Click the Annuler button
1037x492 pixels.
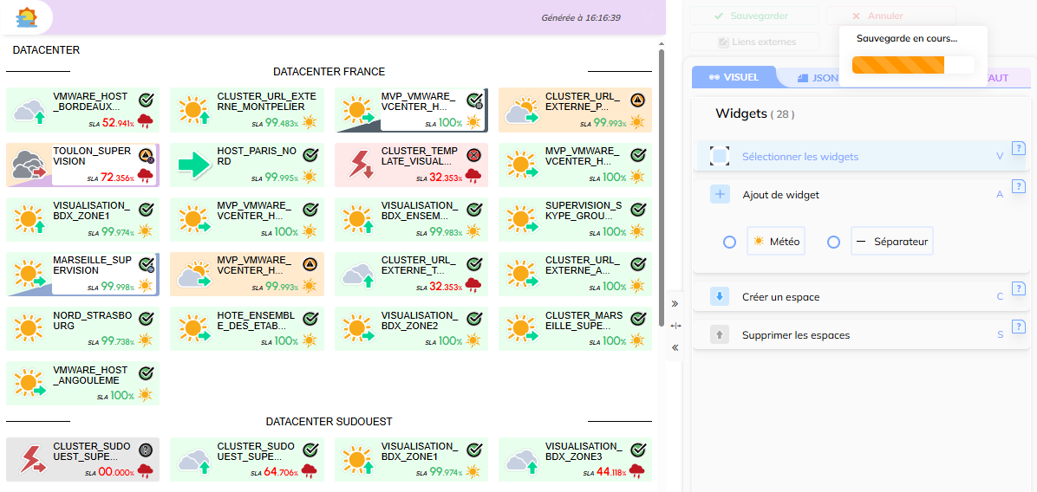coord(890,16)
